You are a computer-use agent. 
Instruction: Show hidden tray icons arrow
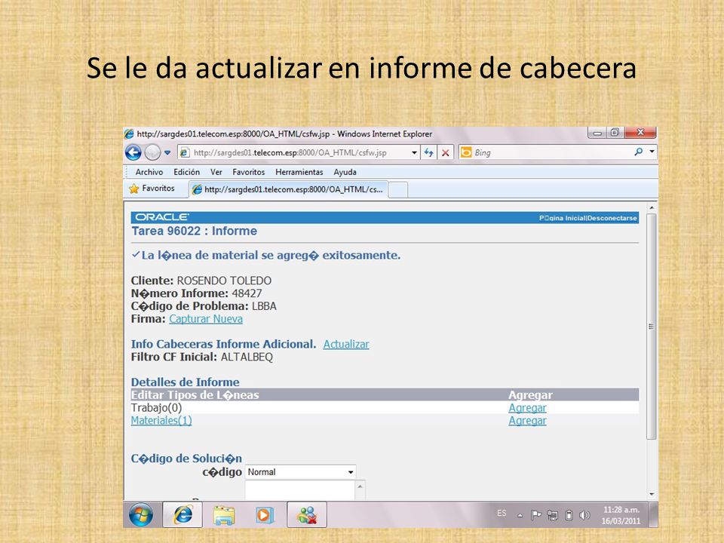tap(520, 515)
